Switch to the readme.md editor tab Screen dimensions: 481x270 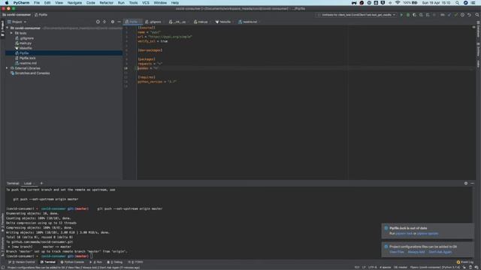[x=248, y=22]
